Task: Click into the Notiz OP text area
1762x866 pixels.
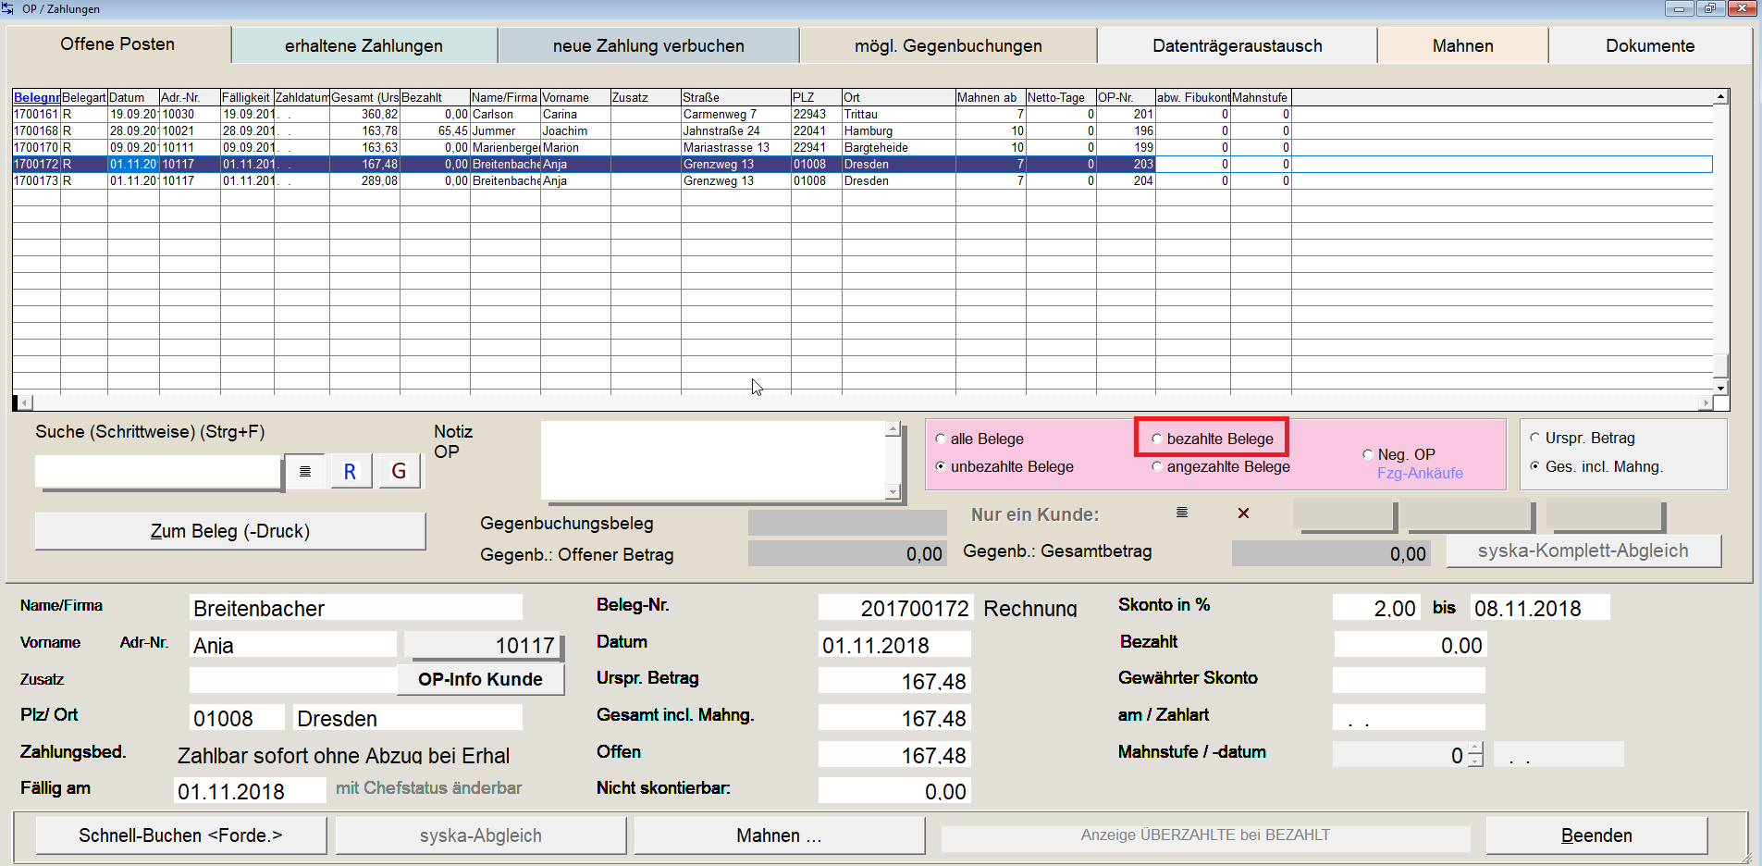Action: [x=713, y=461]
